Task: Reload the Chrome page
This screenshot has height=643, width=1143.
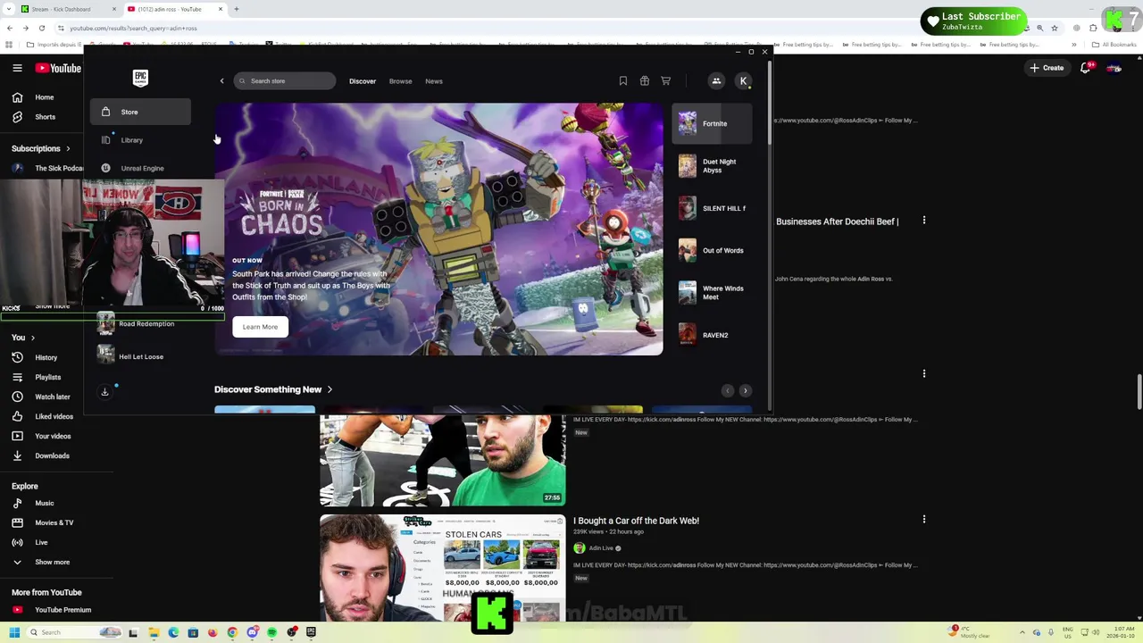Action: 42,28
